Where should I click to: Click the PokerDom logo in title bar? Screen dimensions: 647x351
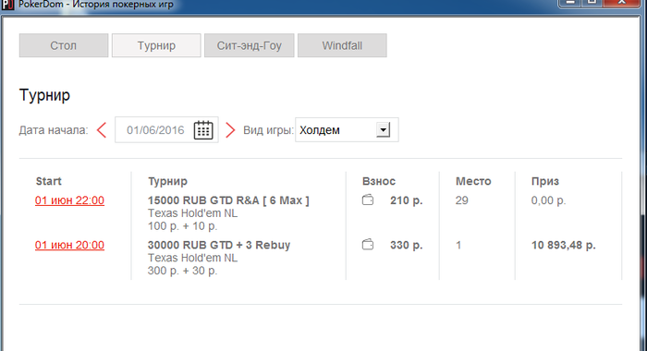(x=7, y=5)
